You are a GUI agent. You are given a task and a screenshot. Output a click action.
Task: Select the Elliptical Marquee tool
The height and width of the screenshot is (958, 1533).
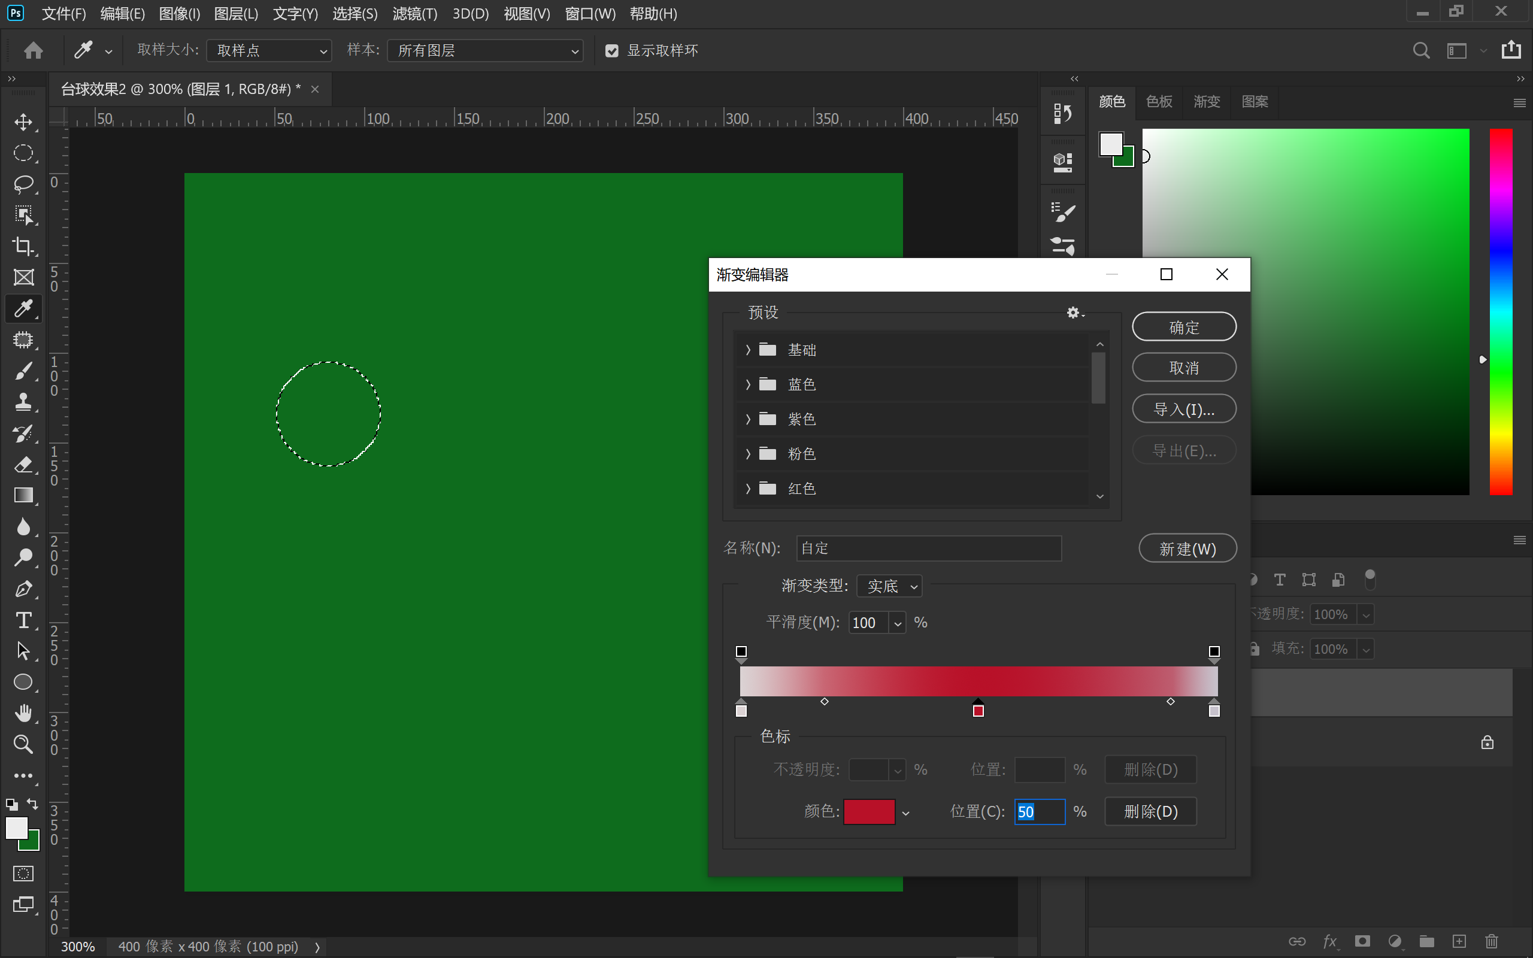click(23, 153)
